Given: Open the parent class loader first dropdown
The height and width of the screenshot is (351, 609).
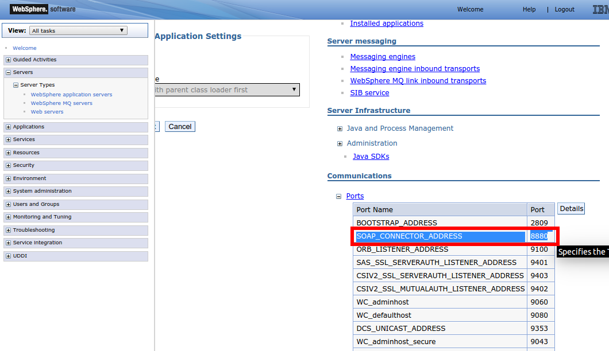Looking at the screenshot, I should pos(227,89).
